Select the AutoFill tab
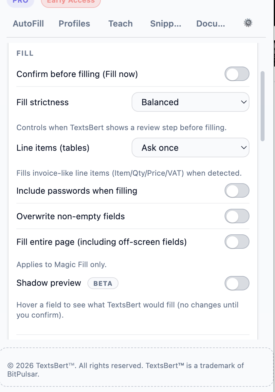The image size is (275, 392). [28, 24]
